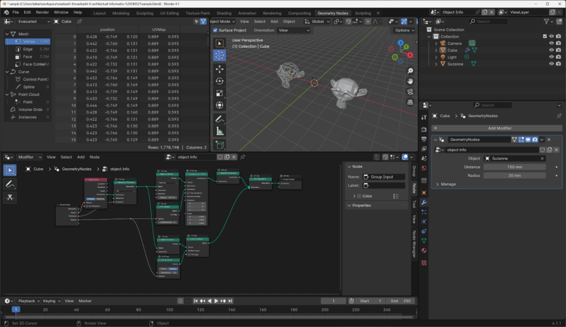
Task: Select the node editor Annotate tool
Action: [10, 184]
